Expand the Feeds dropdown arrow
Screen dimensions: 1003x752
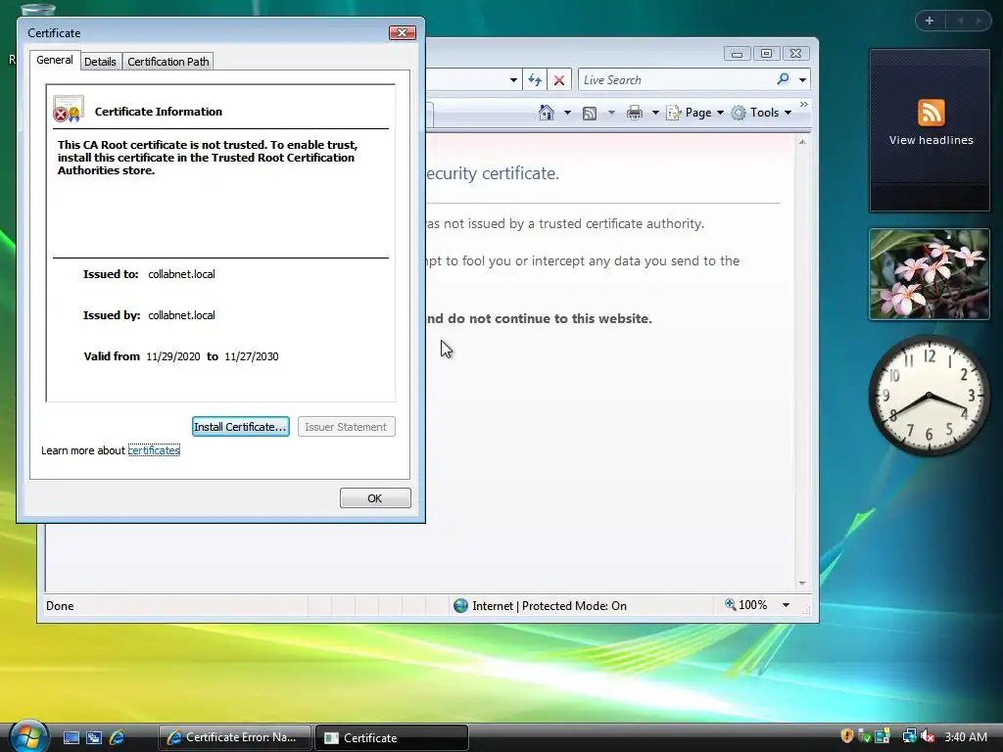(x=611, y=113)
